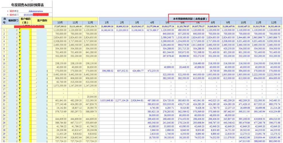Viewport: 283px width, 143px height.
Task: Select the cell with value 14,751.00
Action: [228, 130]
